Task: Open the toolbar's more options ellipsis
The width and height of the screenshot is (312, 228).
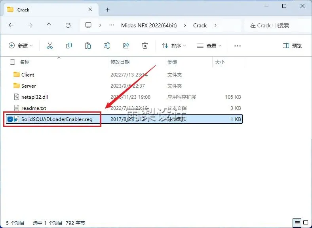Action: (x=238, y=46)
